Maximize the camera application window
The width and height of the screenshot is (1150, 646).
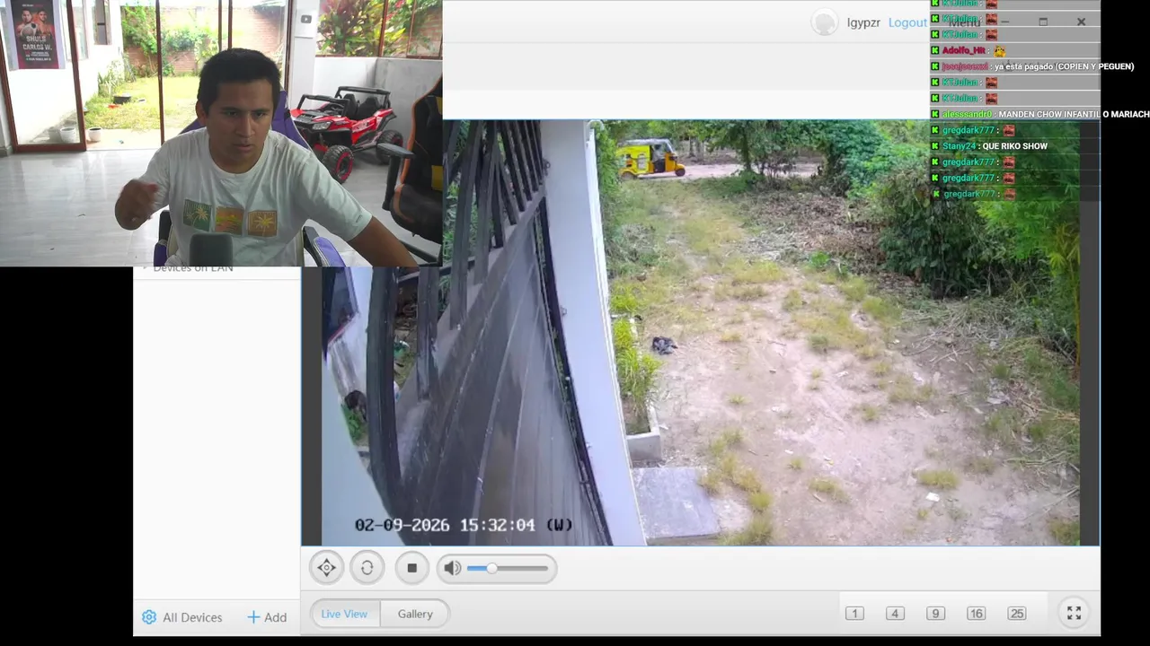[x=1043, y=22]
